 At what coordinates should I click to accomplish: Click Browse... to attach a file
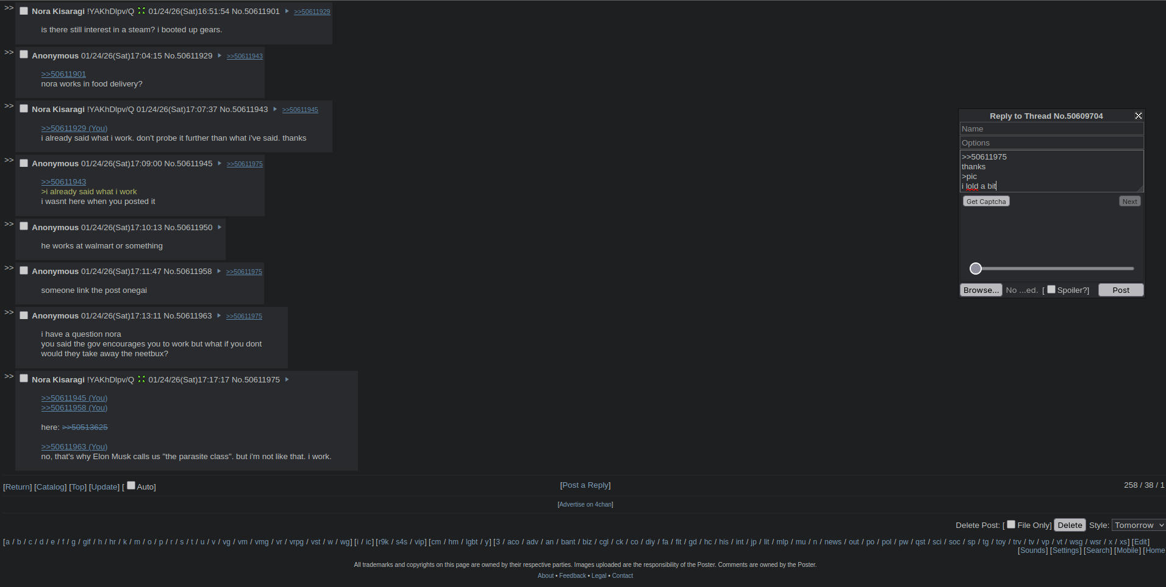click(981, 290)
